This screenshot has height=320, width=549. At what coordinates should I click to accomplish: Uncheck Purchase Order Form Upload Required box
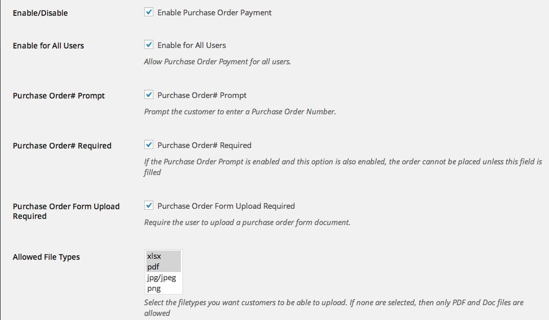click(x=149, y=206)
